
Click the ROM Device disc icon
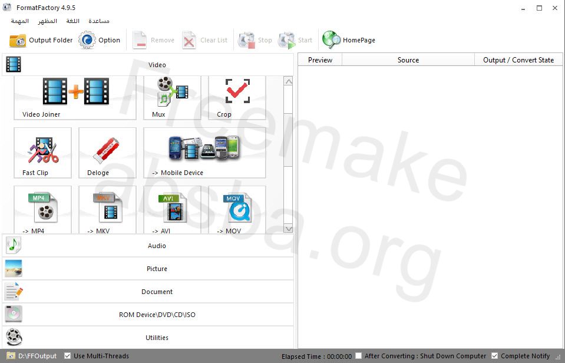[14, 314]
